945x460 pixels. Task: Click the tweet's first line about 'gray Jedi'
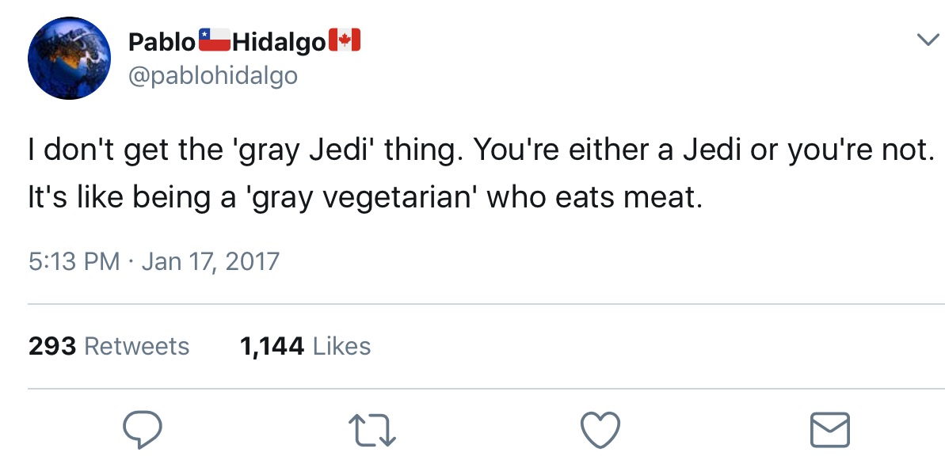(x=475, y=150)
